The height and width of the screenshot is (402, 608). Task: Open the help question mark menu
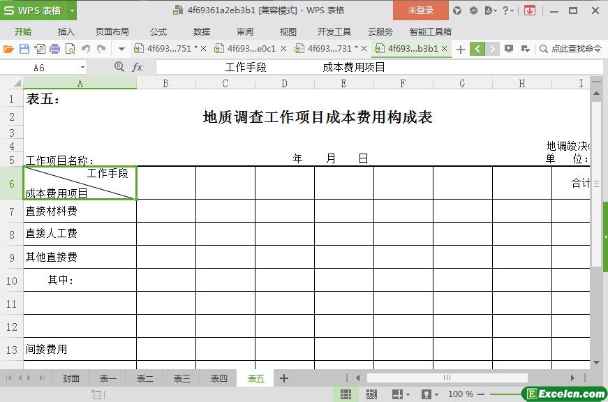point(507,10)
